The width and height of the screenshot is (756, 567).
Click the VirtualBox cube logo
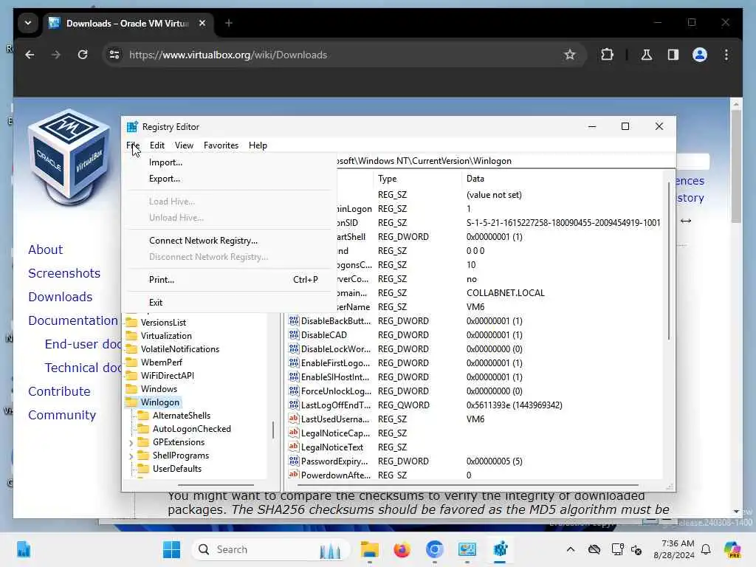70,157
